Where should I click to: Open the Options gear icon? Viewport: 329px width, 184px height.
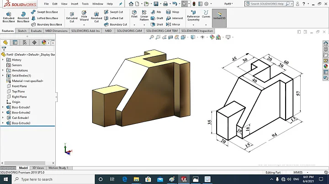point(207,4)
